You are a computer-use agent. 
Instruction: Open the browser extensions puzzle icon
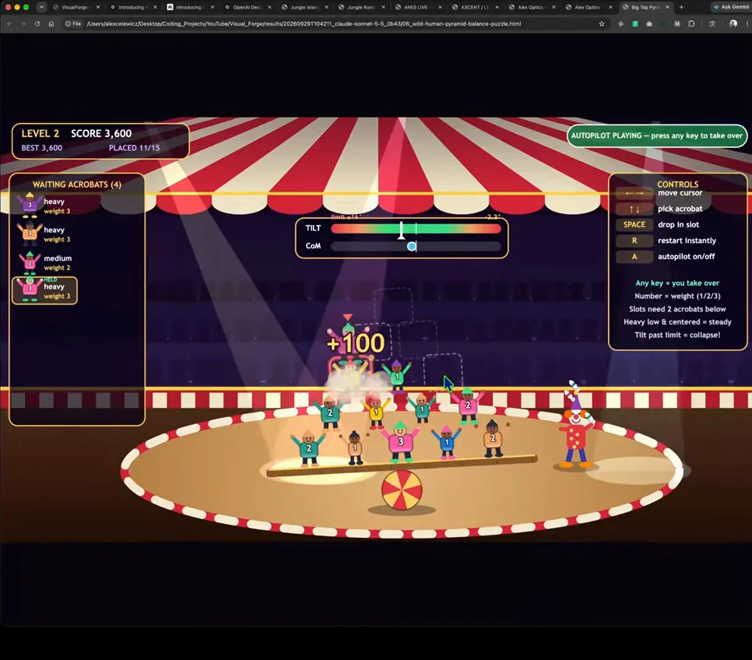point(691,23)
